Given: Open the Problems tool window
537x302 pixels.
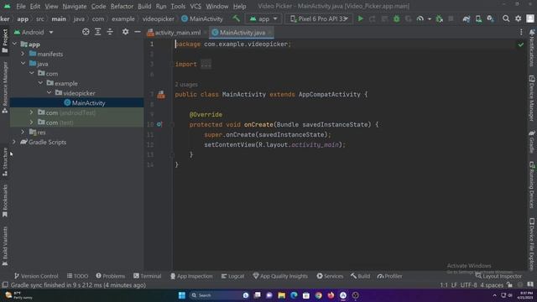Looking at the screenshot, I should [110, 276].
